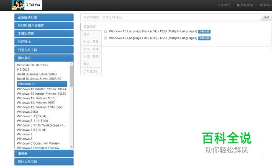
Task: Select Windows 2000 in the list
Action: tap(27, 111)
